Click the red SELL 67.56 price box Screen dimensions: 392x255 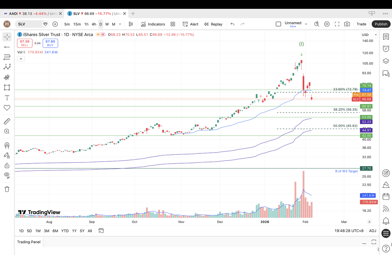click(x=25, y=43)
